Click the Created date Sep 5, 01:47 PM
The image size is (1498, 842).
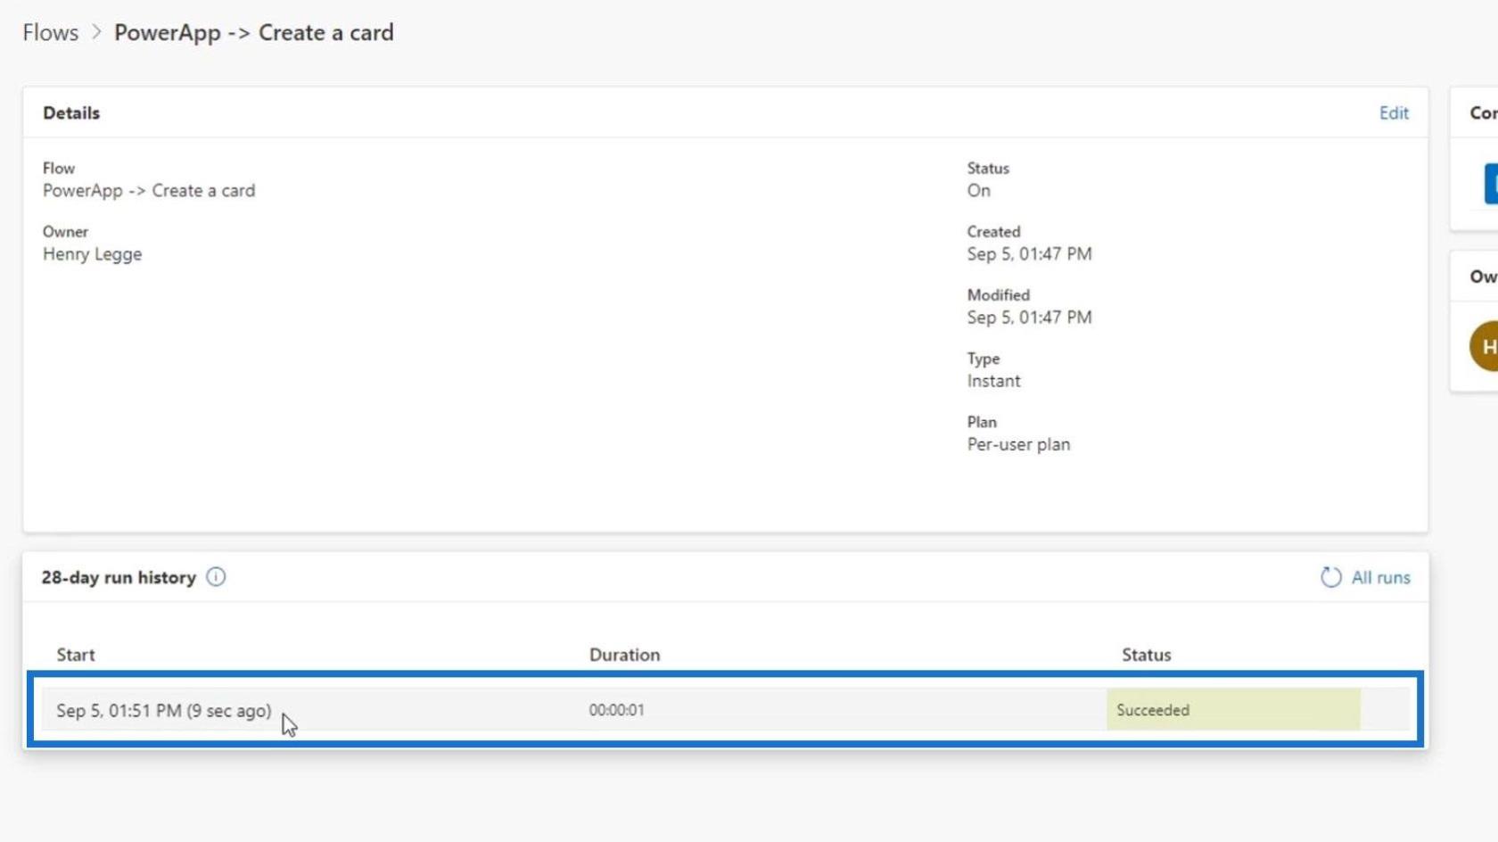point(1029,254)
